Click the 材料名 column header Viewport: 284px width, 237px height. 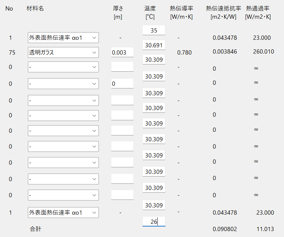point(35,8)
